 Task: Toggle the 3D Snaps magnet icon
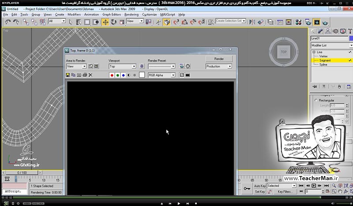pyautogui.click(x=176, y=22)
